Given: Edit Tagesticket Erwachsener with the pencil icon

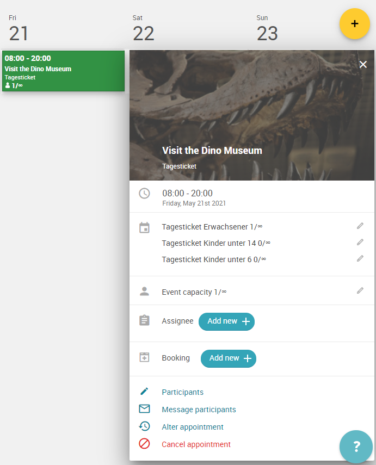Looking at the screenshot, I should [360, 226].
